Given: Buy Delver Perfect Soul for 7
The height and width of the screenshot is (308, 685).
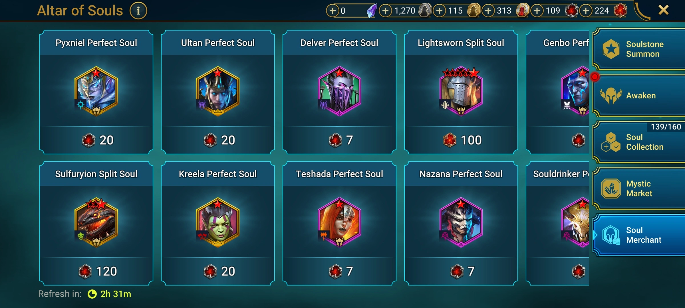Looking at the screenshot, I should coord(339,140).
